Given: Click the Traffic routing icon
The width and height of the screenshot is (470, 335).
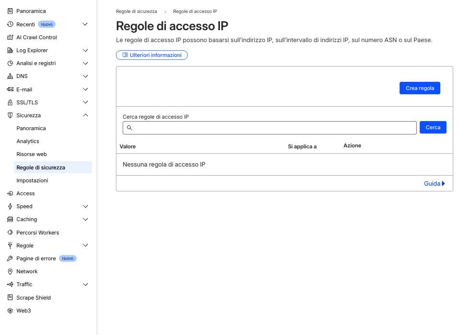Looking at the screenshot, I should tap(10, 284).
